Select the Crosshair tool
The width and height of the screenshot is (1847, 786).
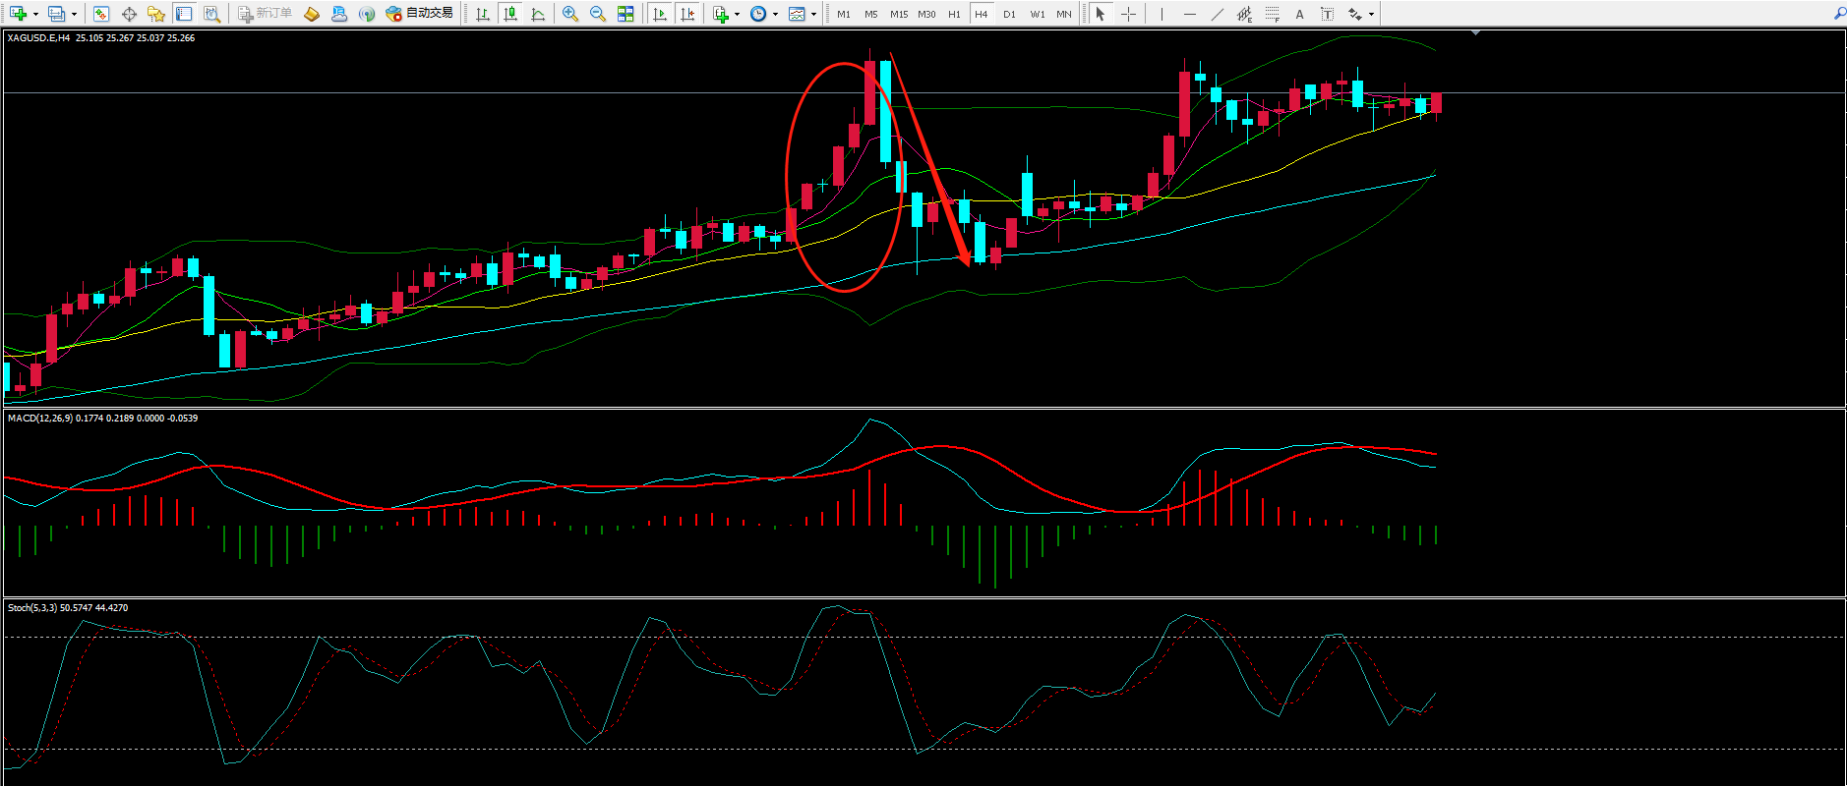(x=1128, y=14)
